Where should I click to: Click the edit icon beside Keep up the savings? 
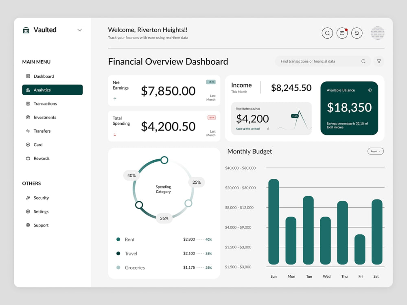click(x=268, y=129)
